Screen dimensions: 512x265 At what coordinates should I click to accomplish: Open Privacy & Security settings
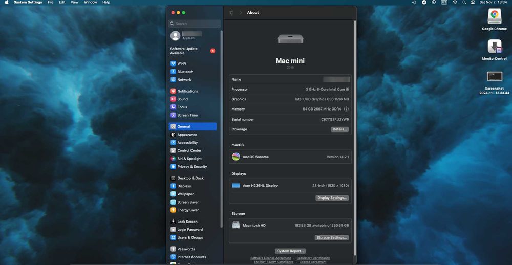[193, 166]
